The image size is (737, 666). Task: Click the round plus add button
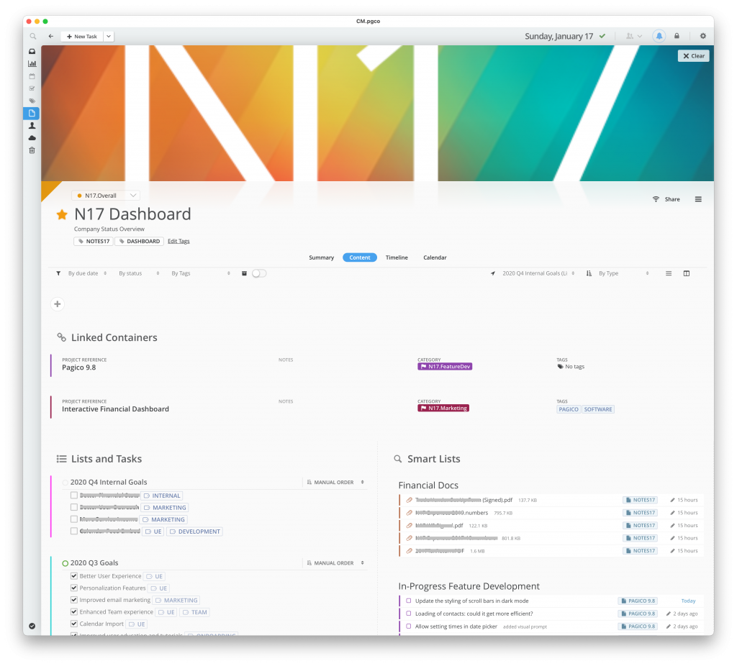point(58,304)
